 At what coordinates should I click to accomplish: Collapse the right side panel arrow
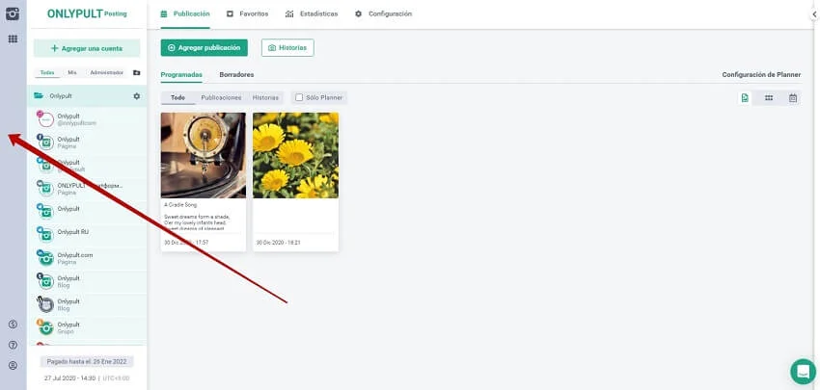pos(808,14)
